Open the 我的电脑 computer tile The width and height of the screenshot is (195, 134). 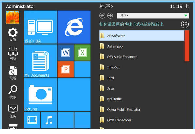point(40,27)
